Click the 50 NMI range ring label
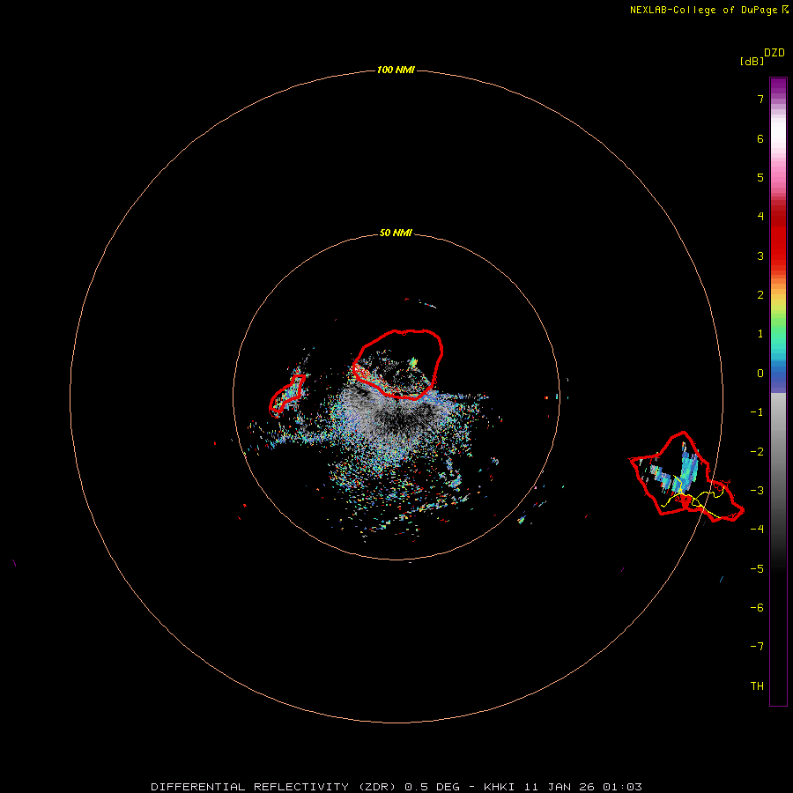 coord(396,233)
